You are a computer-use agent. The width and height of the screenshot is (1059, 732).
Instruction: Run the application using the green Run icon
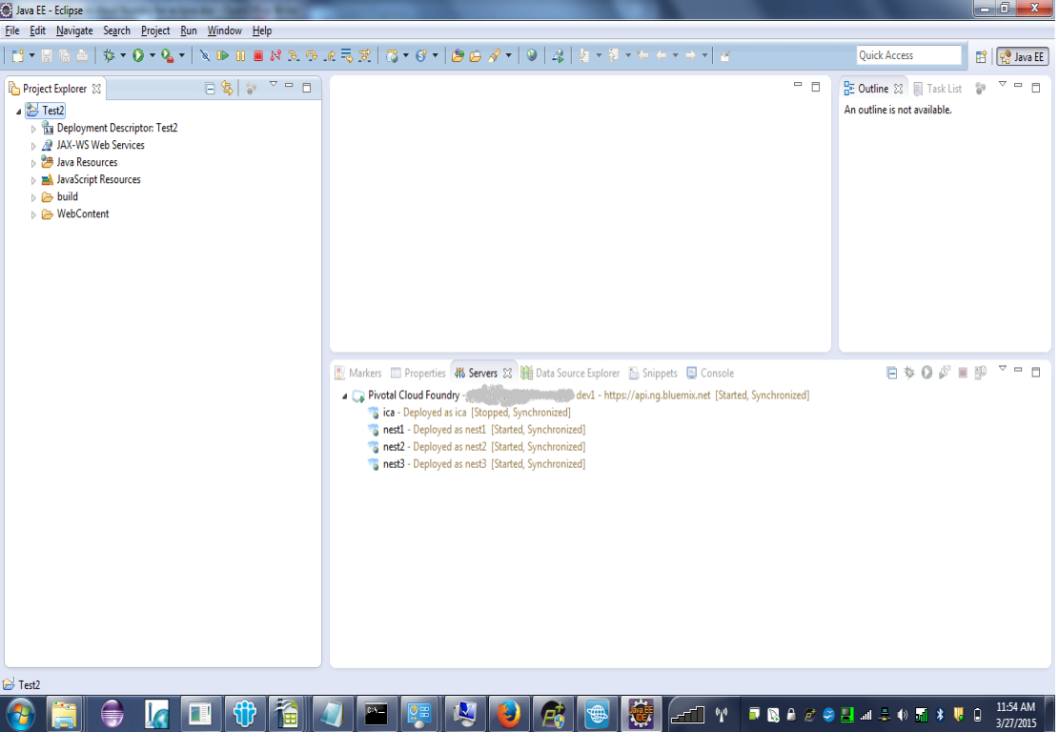click(137, 56)
